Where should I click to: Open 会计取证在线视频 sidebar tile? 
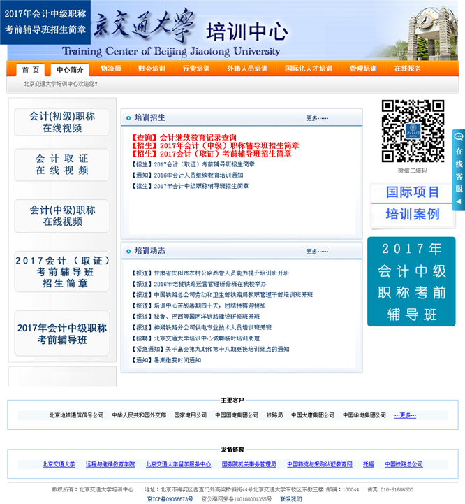point(62,164)
